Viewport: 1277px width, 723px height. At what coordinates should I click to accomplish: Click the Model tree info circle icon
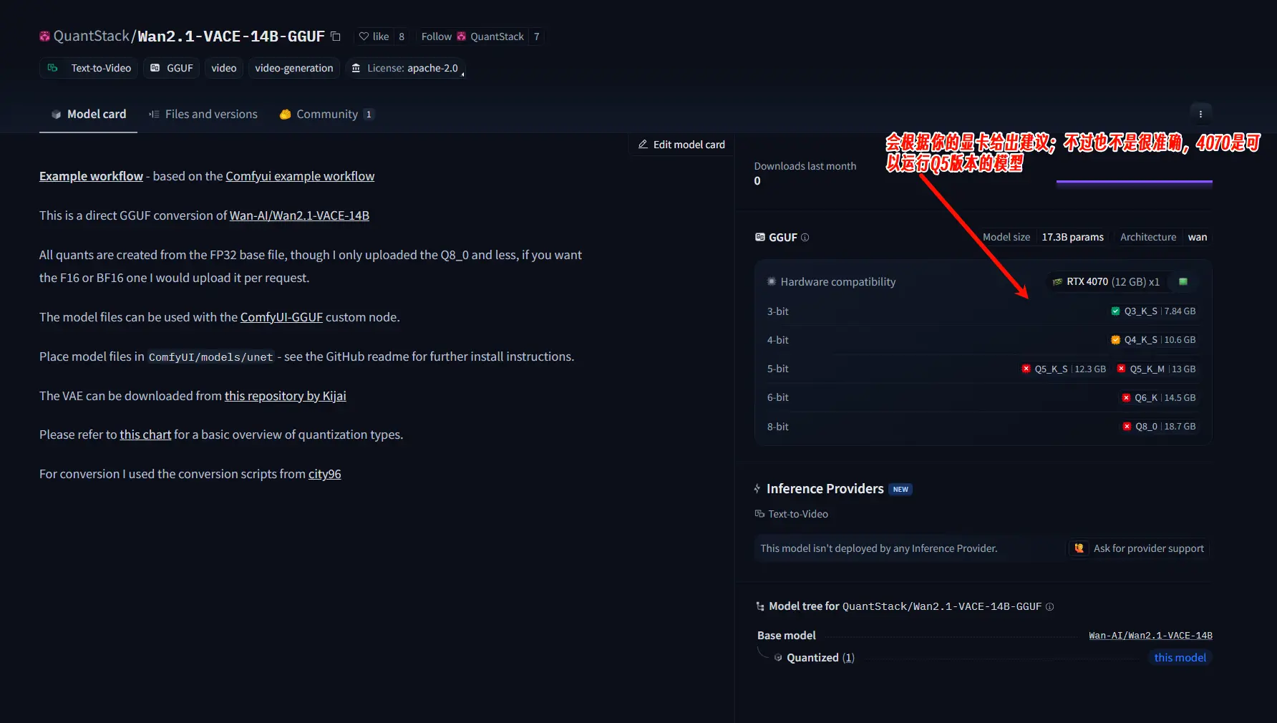[x=1049, y=606]
